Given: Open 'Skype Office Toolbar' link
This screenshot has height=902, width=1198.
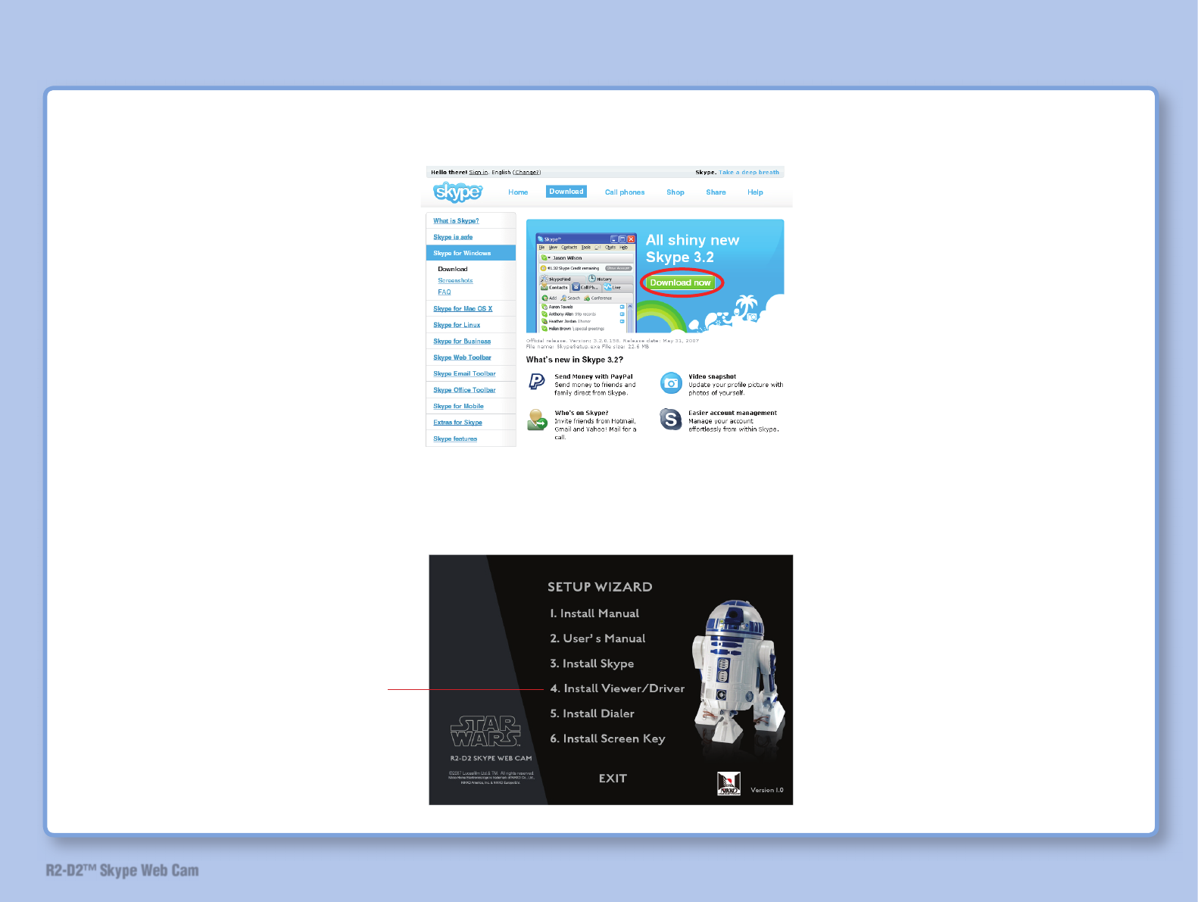Looking at the screenshot, I should (464, 390).
